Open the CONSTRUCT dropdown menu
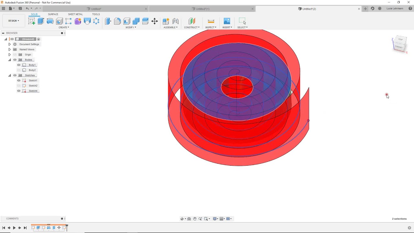 click(192, 28)
